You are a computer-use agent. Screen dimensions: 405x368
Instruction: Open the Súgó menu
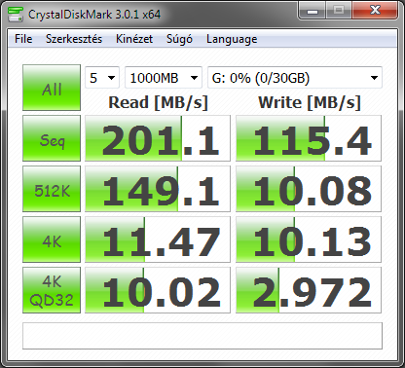click(179, 39)
